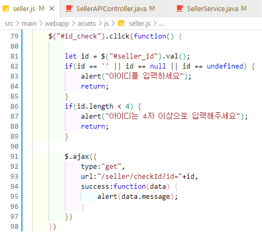Click the JS file icon on seller.js tab

coord(6,8)
